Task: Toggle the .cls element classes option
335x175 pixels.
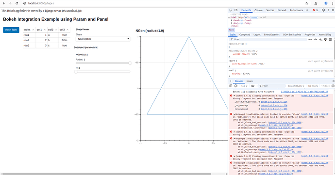Action: click(x=316, y=39)
